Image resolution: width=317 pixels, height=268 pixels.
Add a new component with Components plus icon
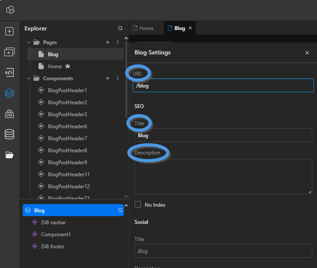tap(108, 78)
